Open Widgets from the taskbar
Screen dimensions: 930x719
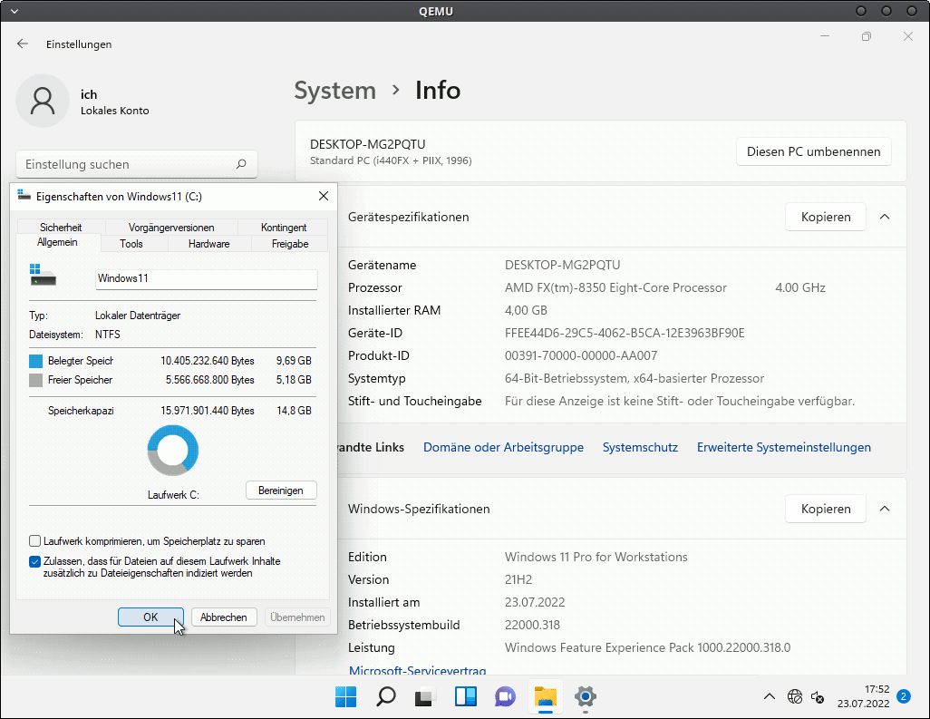466,696
